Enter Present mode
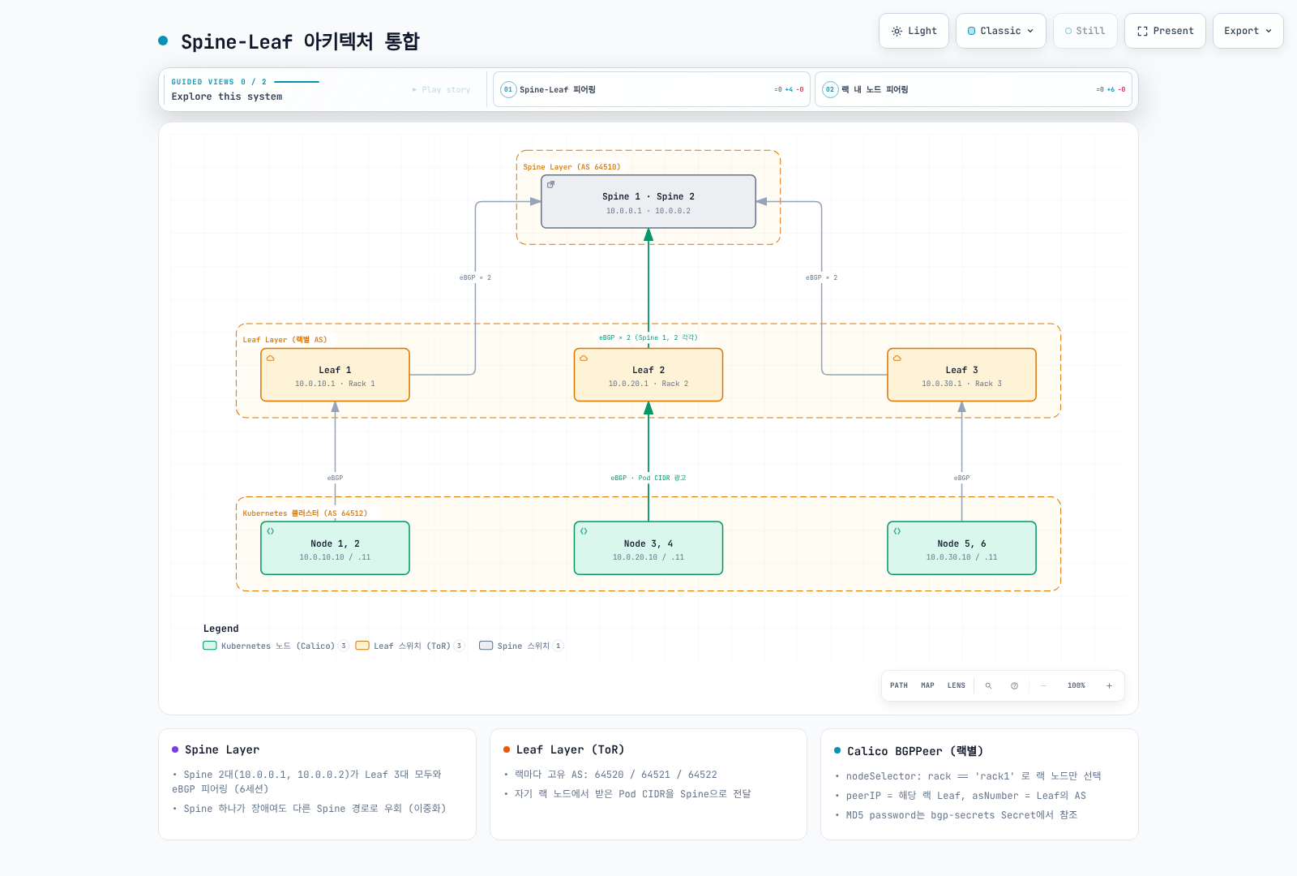The image size is (1297, 876). (x=1165, y=31)
